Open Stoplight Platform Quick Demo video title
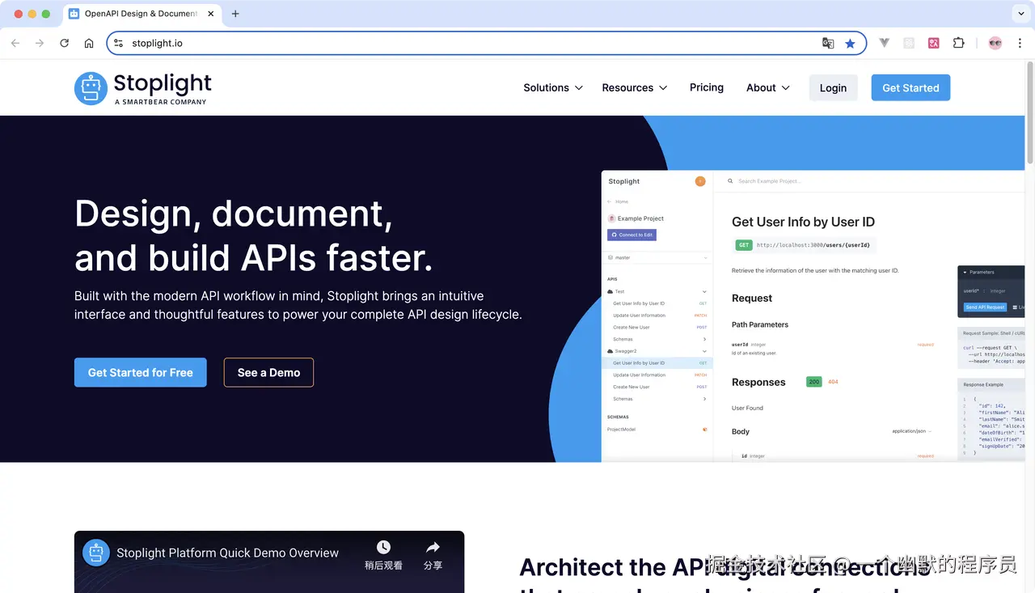Viewport: 1035px width, 593px height. [x=227, y=553]
